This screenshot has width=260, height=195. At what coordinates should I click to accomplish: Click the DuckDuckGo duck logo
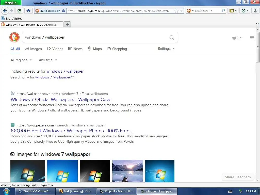click(x=14, y=37)
